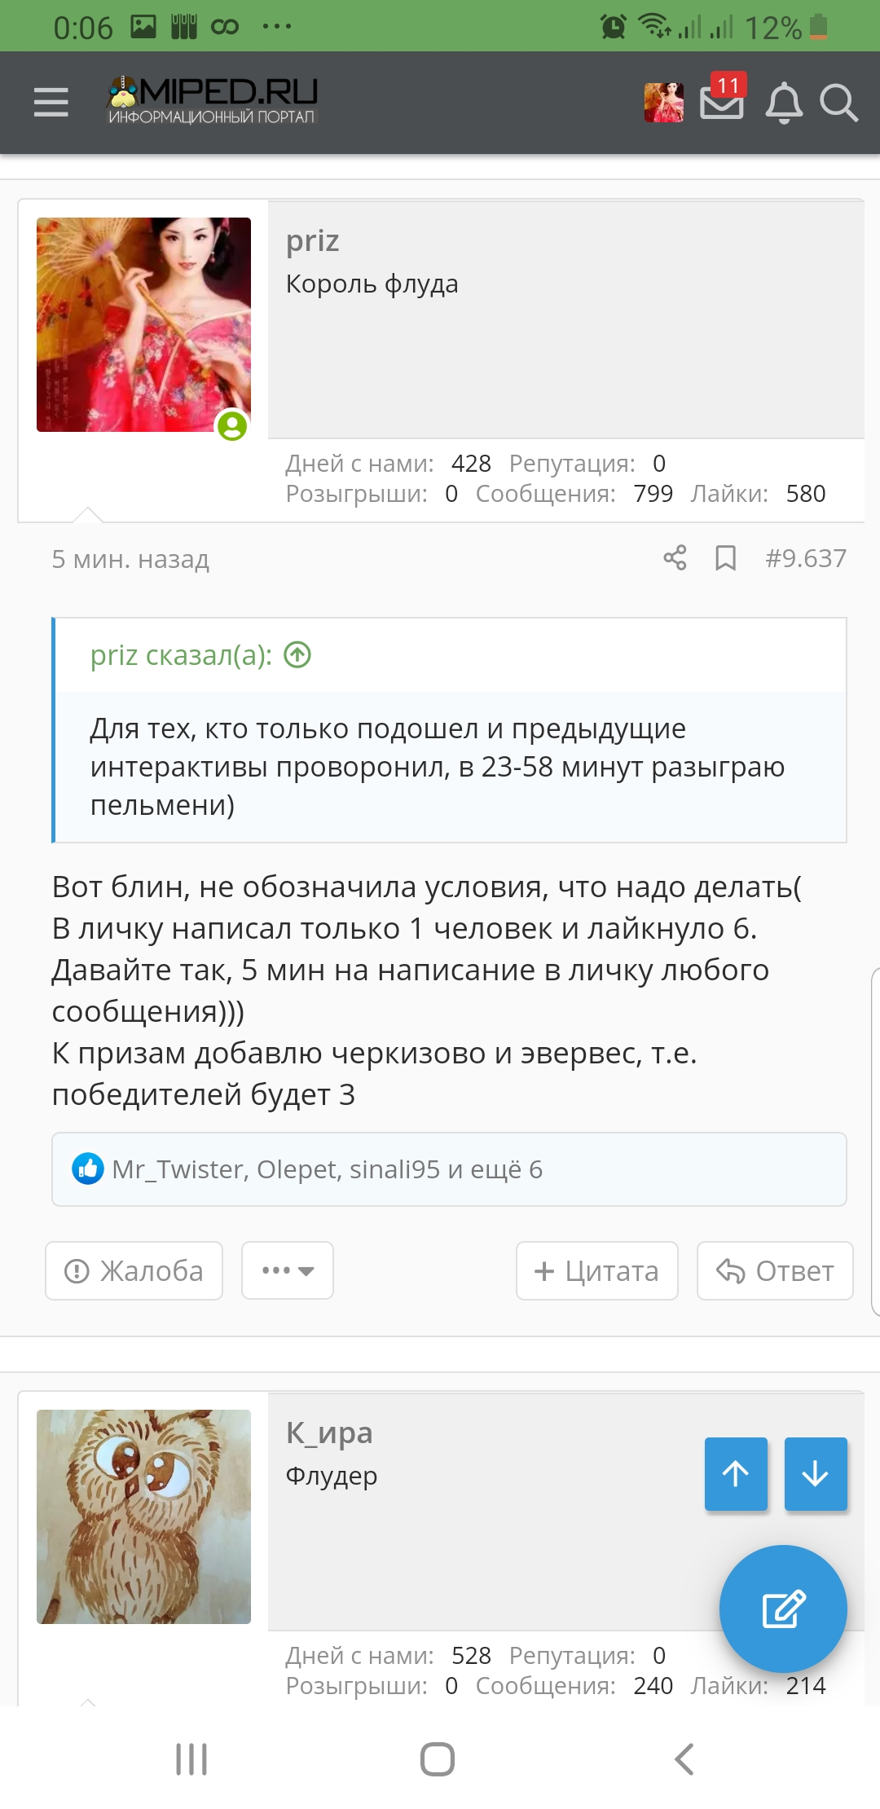The image size is (880, 1809).
Task: Report the post with Жалоба button
Action: [134, 1270]
